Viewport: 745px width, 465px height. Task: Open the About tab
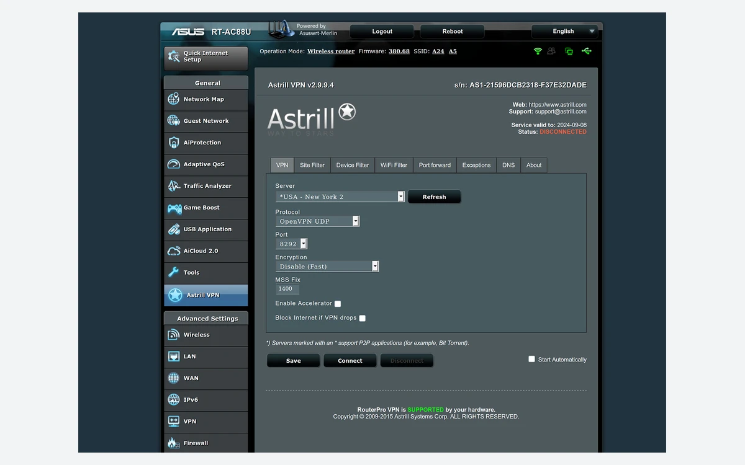[x=534, y=165]
